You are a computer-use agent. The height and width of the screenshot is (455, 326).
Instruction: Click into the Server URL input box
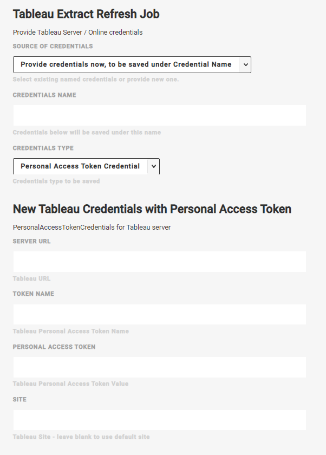pyautogui.click(x=159, y=262)
